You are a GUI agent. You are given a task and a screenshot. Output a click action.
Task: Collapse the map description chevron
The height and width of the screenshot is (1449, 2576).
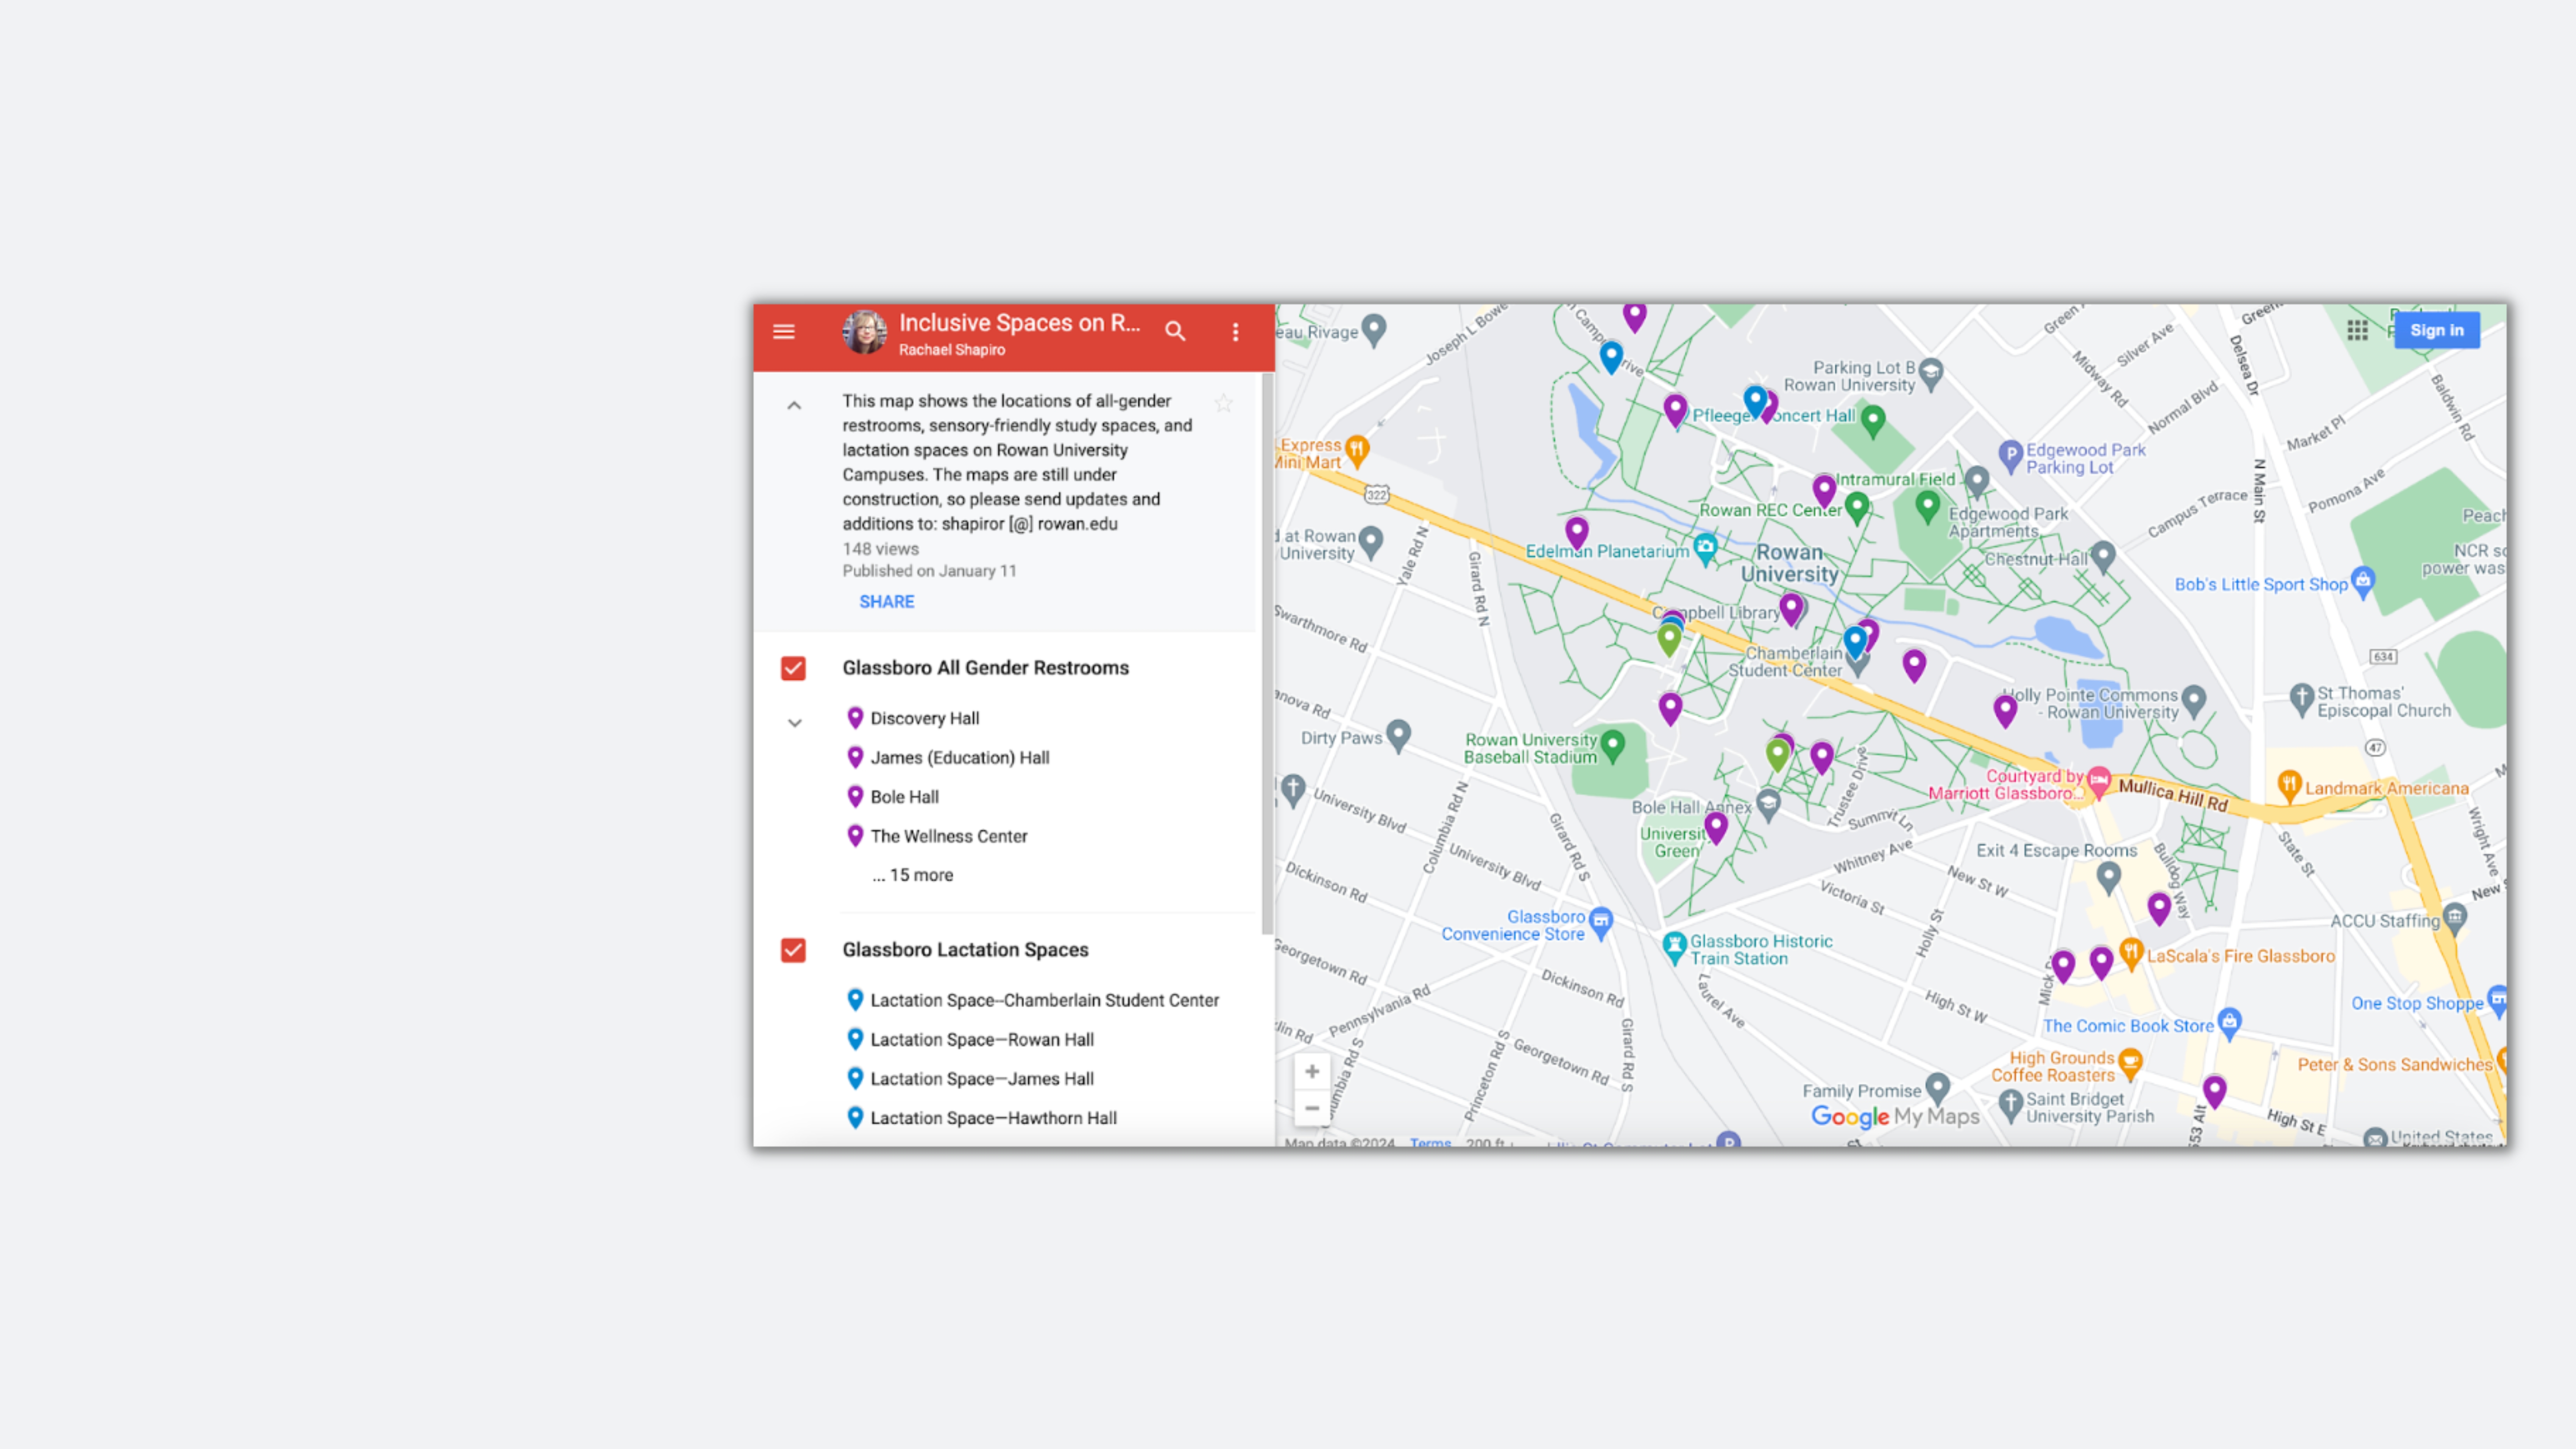pos(794,405)
